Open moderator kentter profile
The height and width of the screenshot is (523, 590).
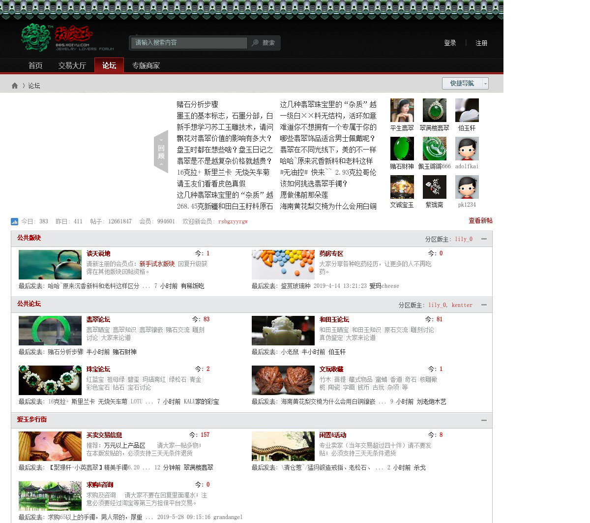(462, 305)
